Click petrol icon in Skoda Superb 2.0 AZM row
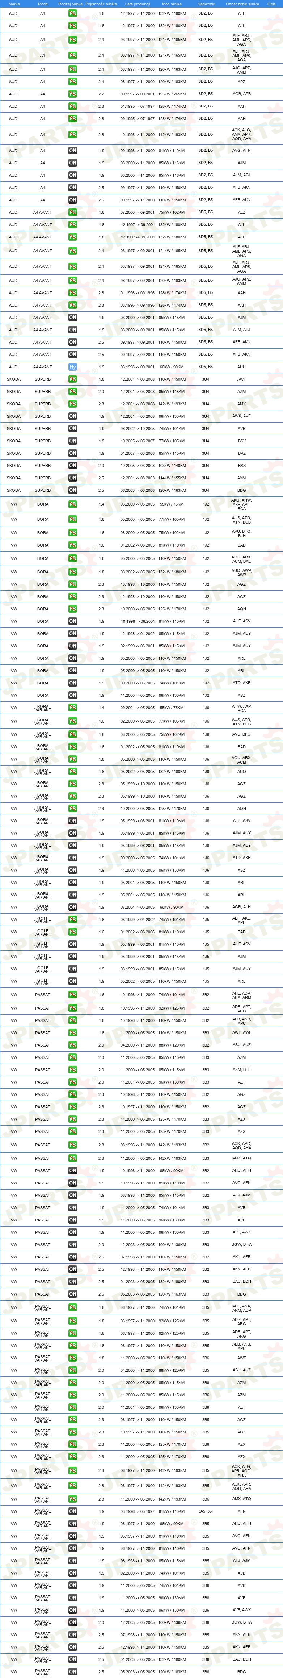Viewport: 283px width, 1678px height. 73,392
